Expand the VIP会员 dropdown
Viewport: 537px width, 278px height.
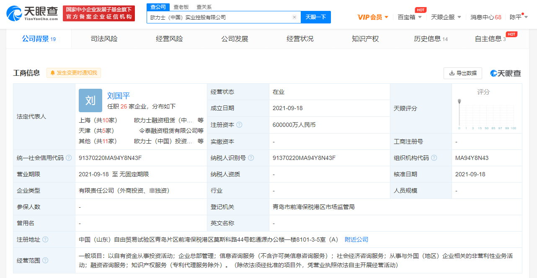373,17
